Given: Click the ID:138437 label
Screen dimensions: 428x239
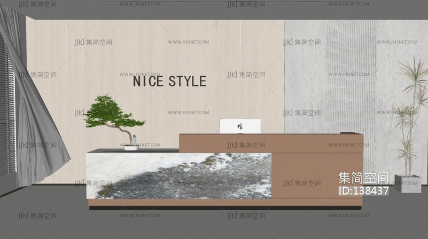Looking at the screenshot, I should coord(363,190).
